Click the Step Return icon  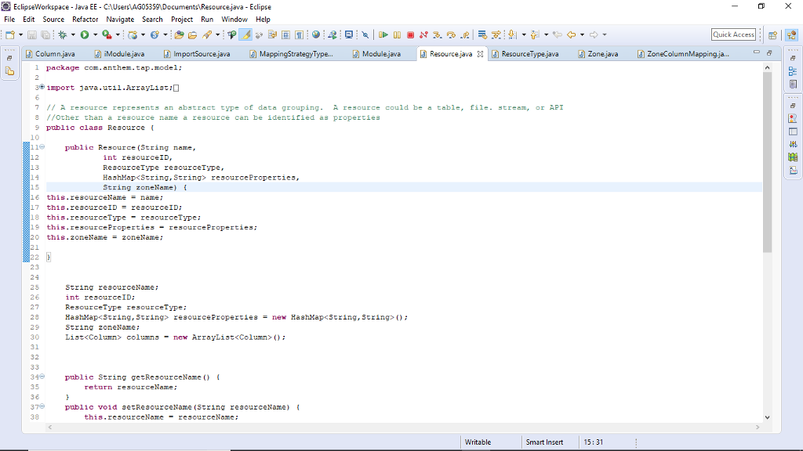(x=464, y=34)
